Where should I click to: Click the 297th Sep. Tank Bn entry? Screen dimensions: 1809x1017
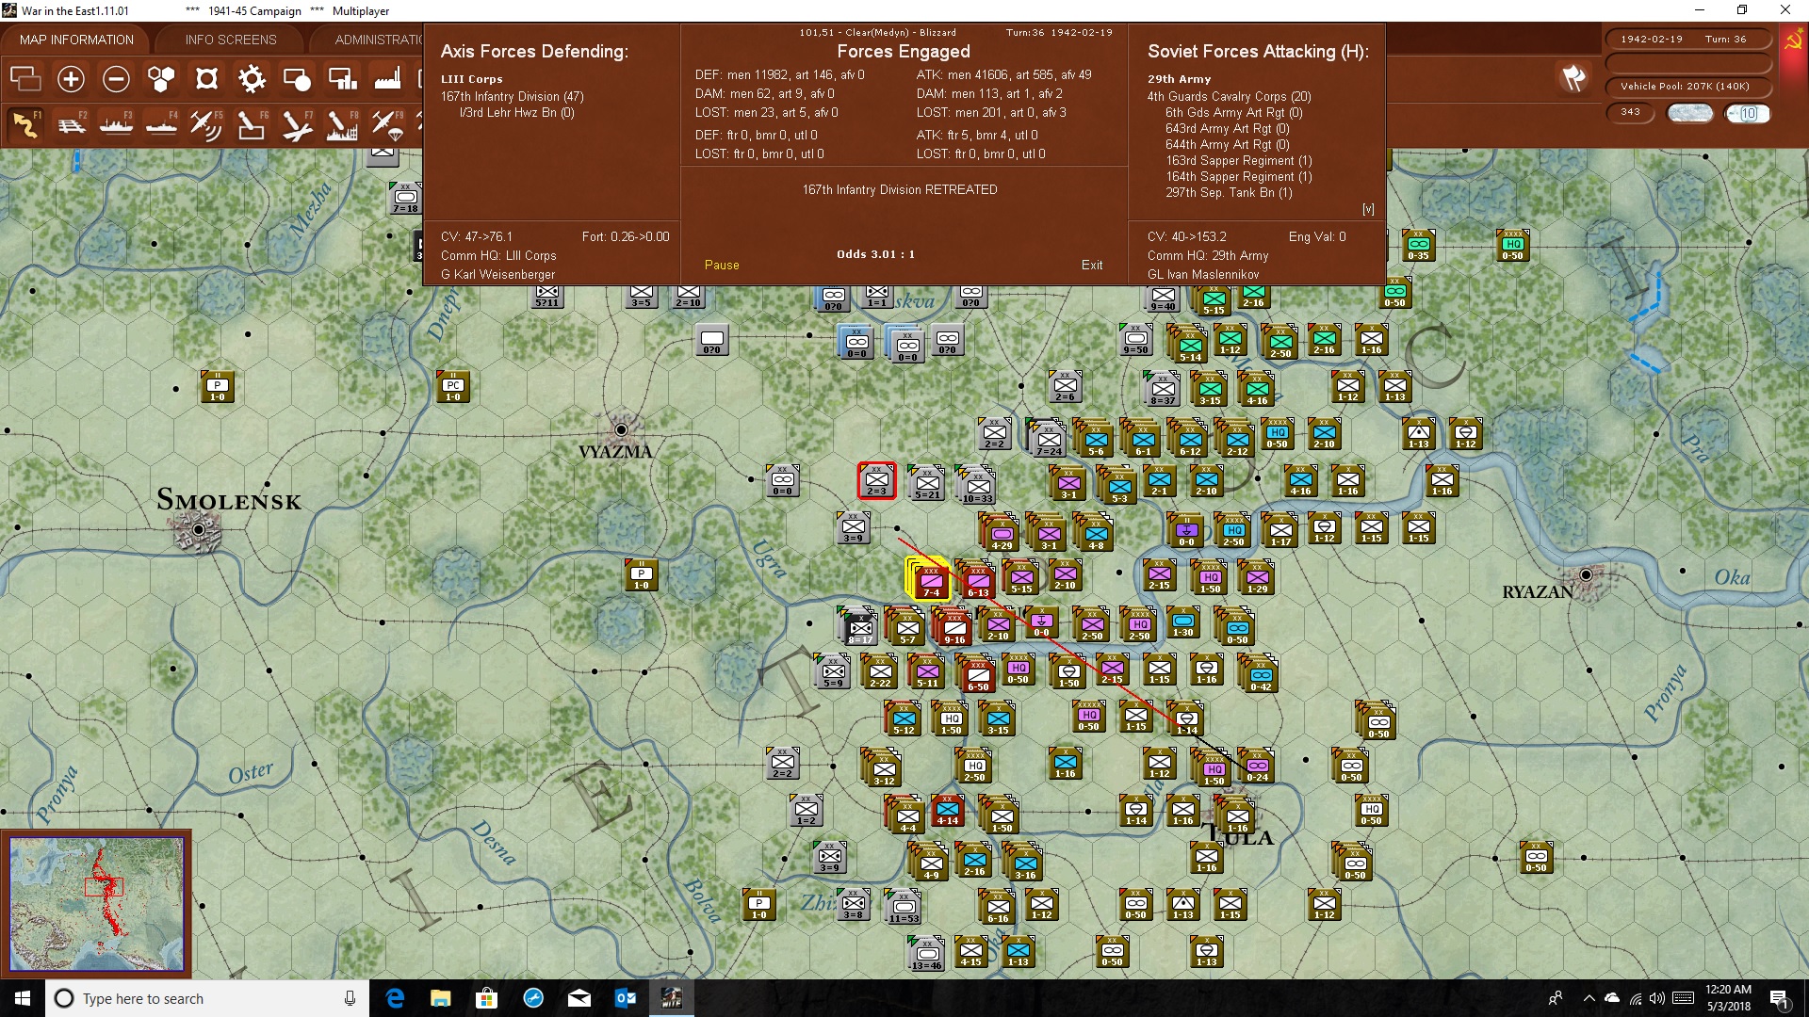[x=1229, y=192]
